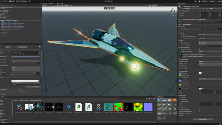Image resolution: width=222 pixels, height=125 pixels.
Task: Open the Cast Shadows dropdown
Action: (x=209, y=35)
